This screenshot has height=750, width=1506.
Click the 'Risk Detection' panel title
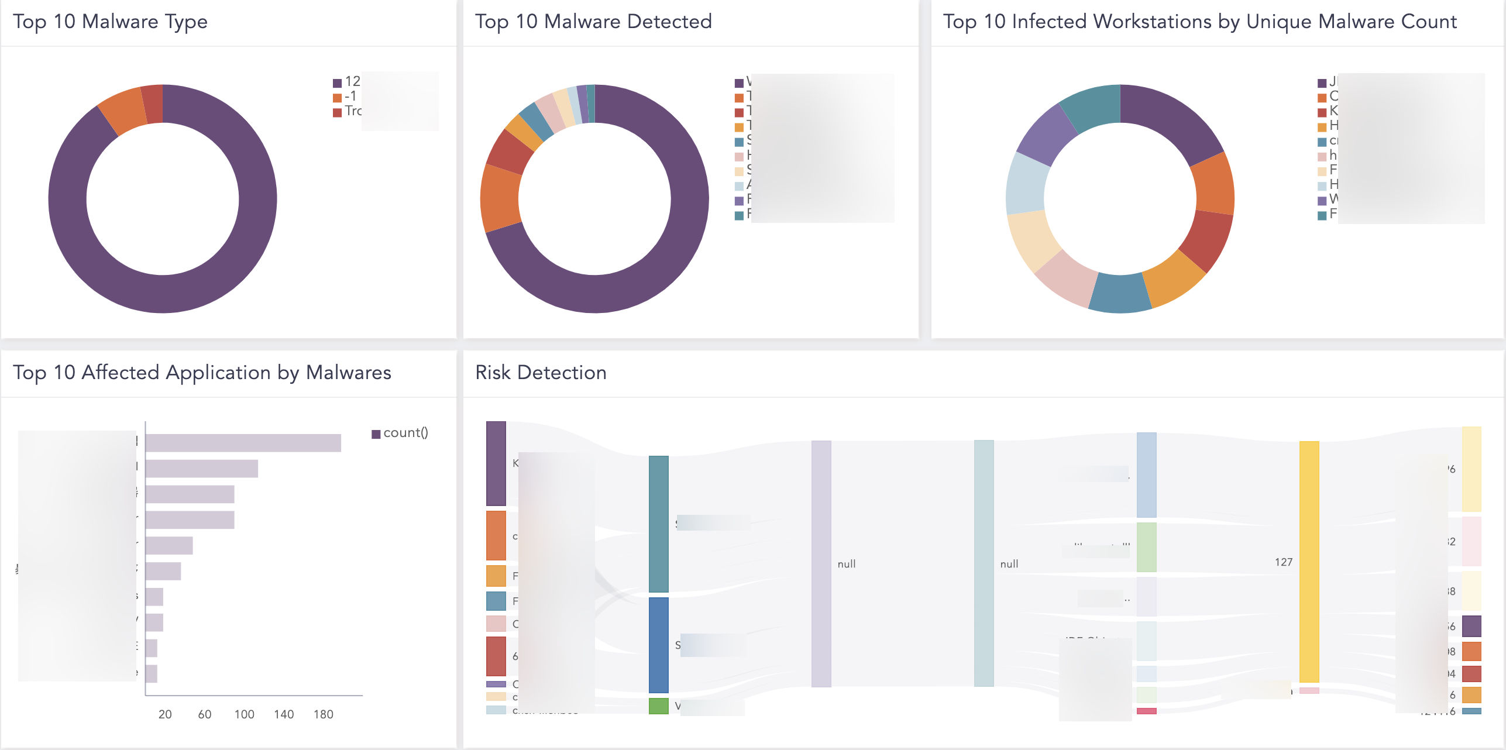coord(541,373)
